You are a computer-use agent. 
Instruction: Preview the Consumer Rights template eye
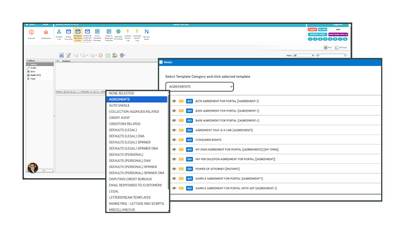[x=174, y=140]
